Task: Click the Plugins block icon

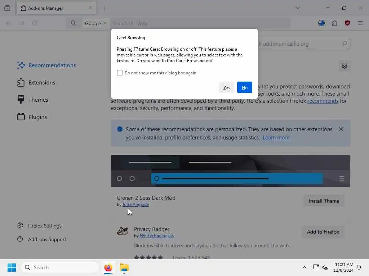Action: (21, 117)
